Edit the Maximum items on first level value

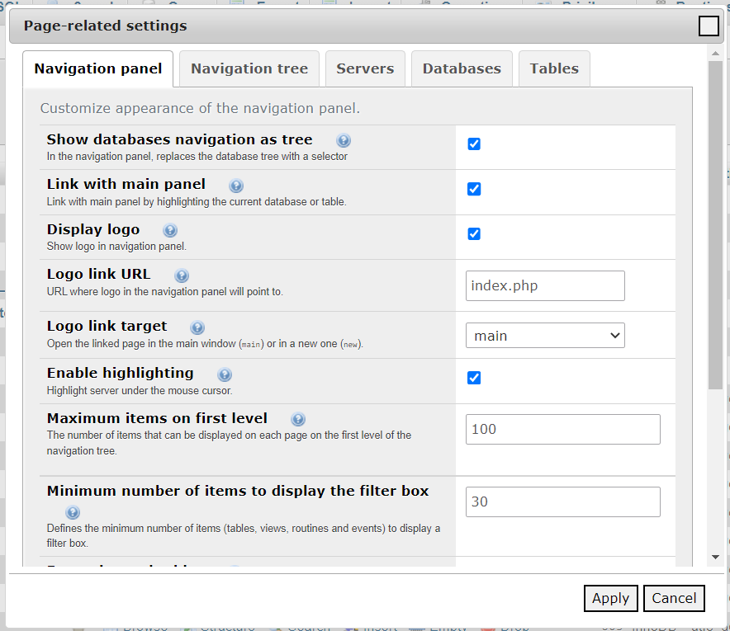point(562,429)
